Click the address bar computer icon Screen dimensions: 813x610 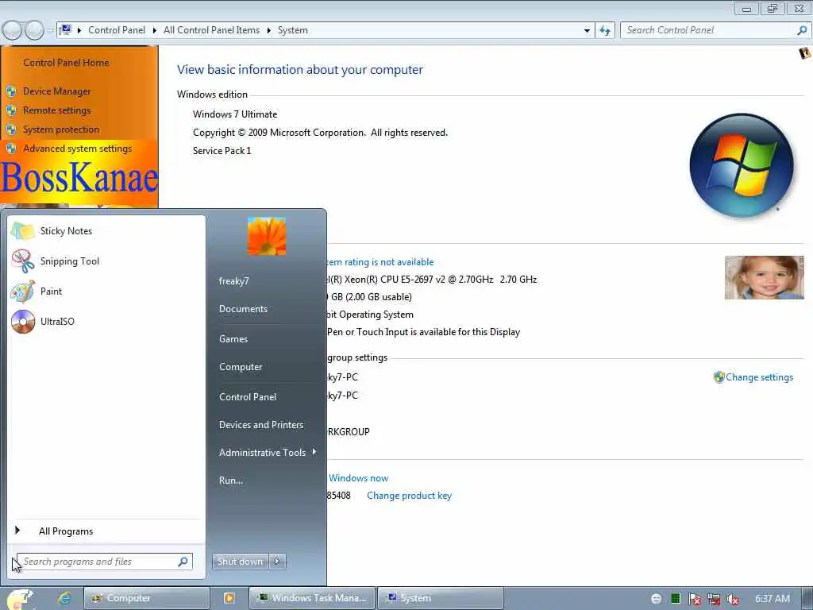click(x=65, y=30)
